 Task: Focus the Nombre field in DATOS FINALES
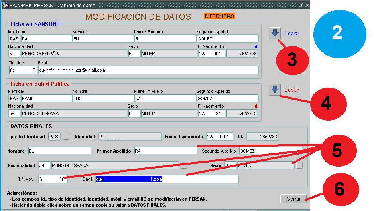[60, 151]
